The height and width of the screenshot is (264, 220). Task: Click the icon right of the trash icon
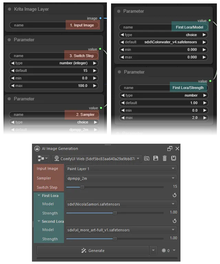174,158
